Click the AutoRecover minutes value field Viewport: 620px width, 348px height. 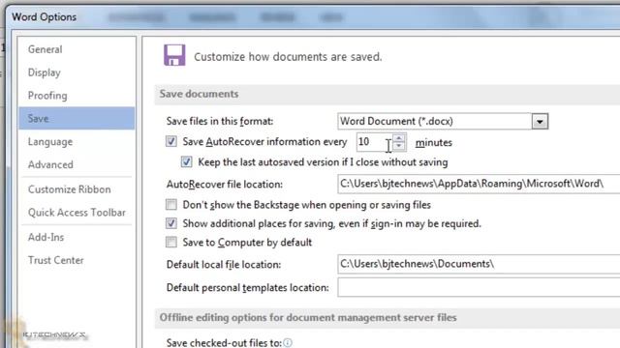pos(374,142)
